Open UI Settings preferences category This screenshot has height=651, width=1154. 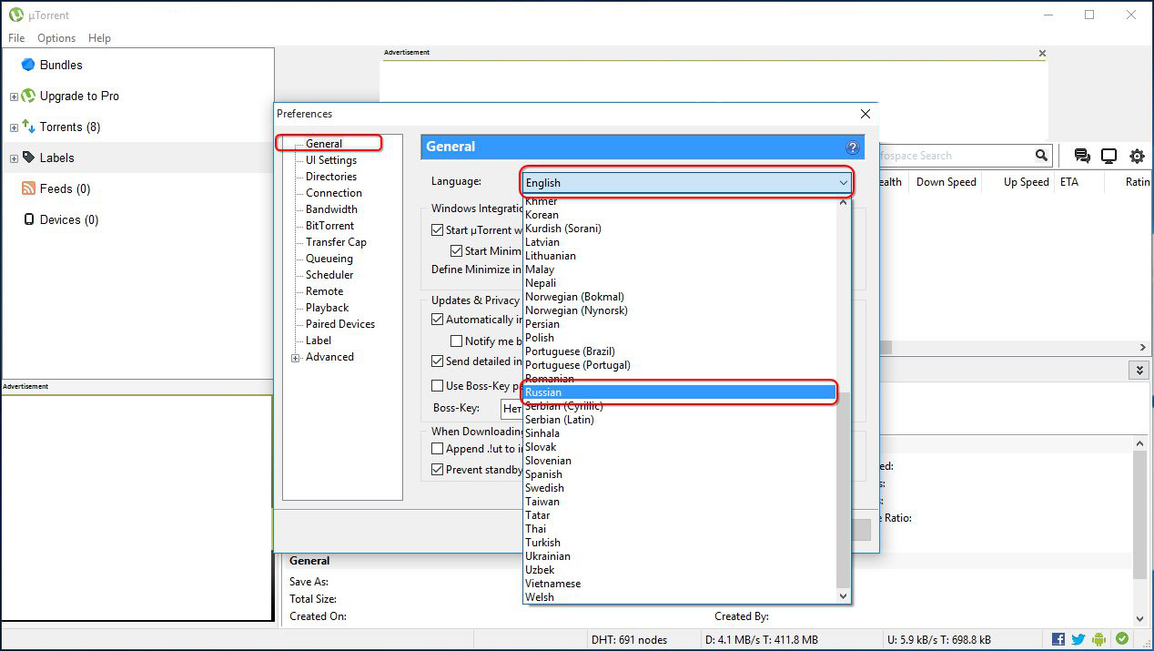(331, 160)
